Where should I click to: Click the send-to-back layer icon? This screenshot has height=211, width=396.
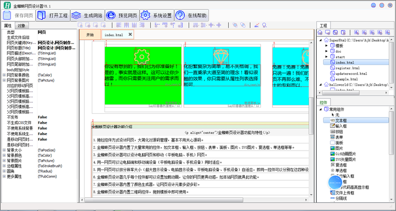tap(243, 25)
